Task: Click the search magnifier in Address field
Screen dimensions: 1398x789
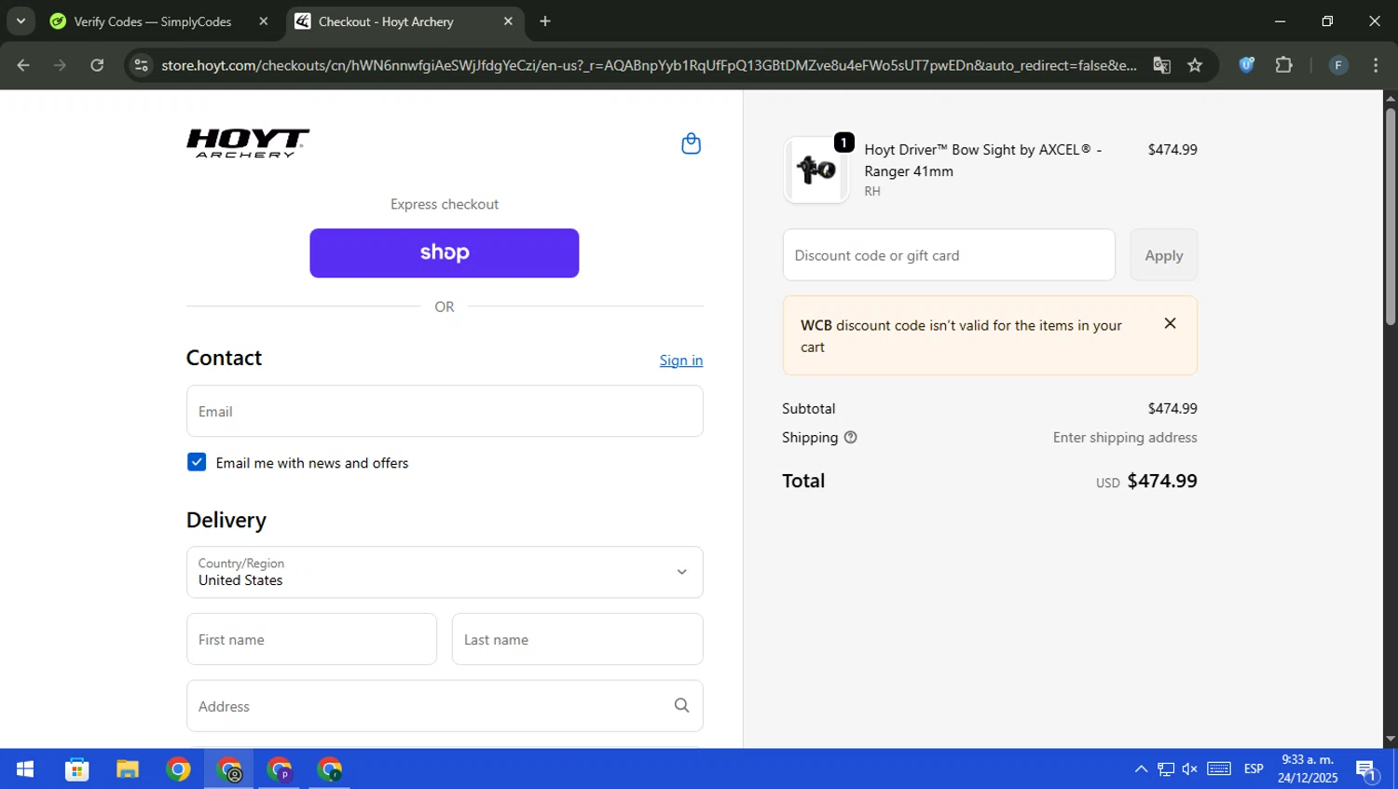Action: (681, 705)
